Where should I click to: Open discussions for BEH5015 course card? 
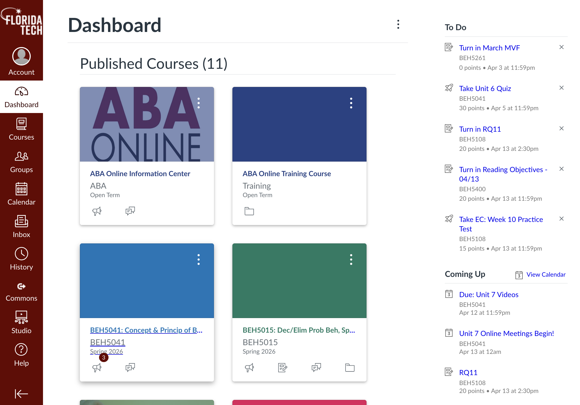(316, 368)
